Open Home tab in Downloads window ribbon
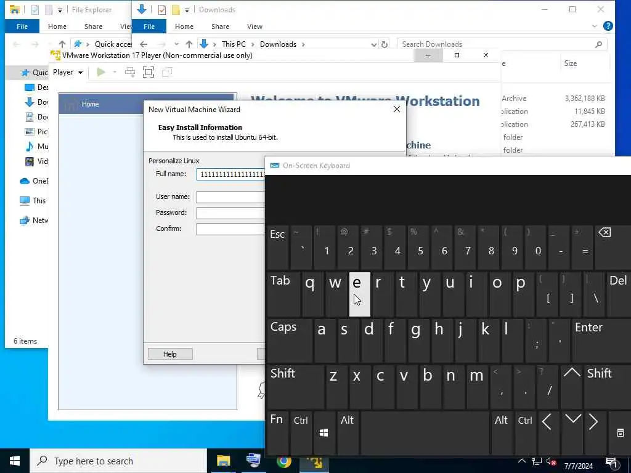Viewport: 631px width, 473px height. pyautogui.click(x=184, y=26)
